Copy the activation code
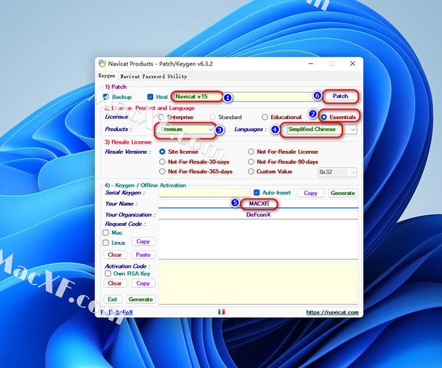This screenshot has width=442, height=368. pos(143,283)
